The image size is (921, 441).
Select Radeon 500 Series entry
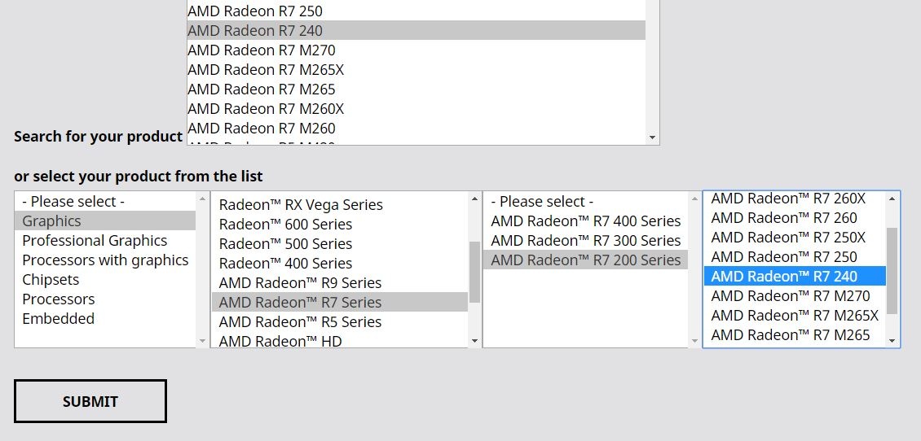tap(285, 244)
